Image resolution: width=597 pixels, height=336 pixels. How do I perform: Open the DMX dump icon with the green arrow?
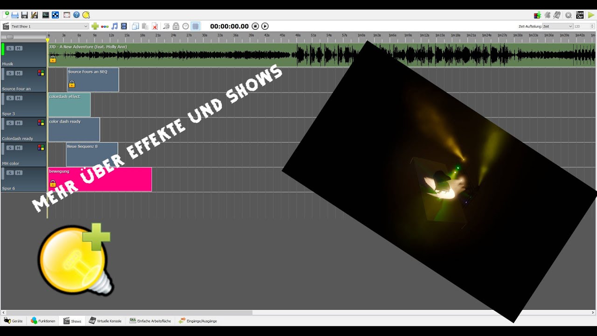tap(537, 15)
